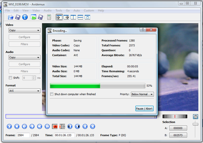Go to previous frame arrow
Screen dimensions: 203x143
[x=24, y=126]
